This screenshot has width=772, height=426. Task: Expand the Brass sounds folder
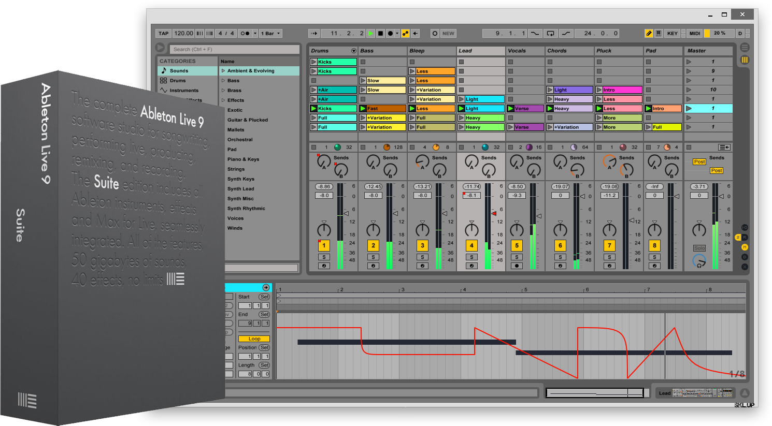pos(223,91)
